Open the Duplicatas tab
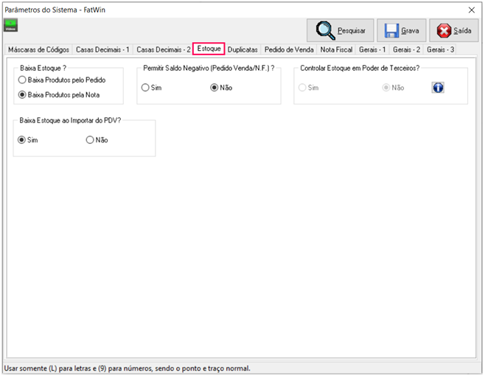 click(242, 49)
